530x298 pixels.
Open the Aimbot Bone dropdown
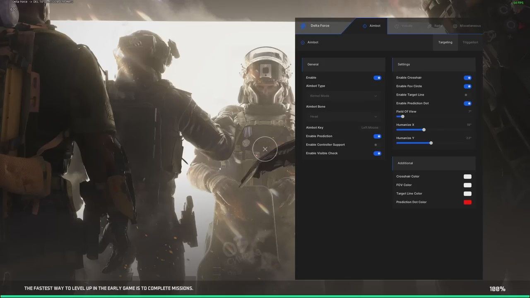pos(344,117)
